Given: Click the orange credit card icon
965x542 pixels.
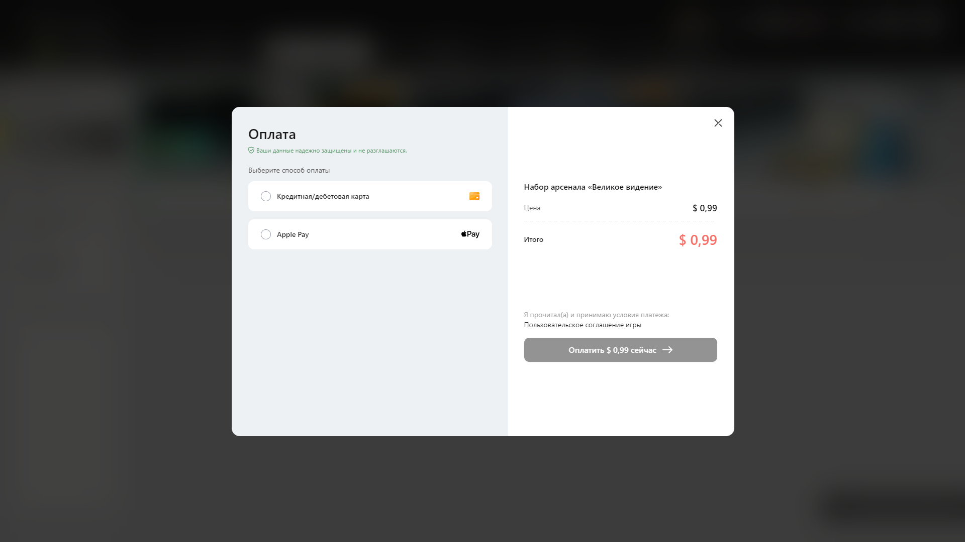Looking at the screenshot, I should point(474,196).
